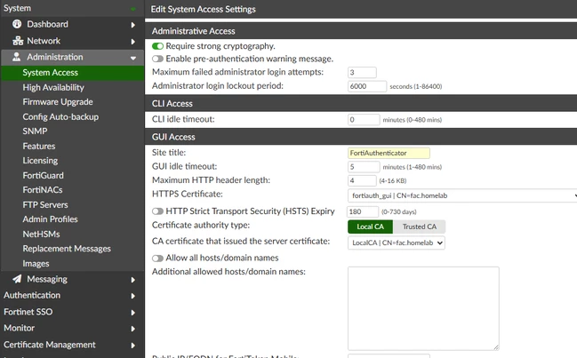Click HSTS expiry days field

pyautogui.click(x=363, y=211)
